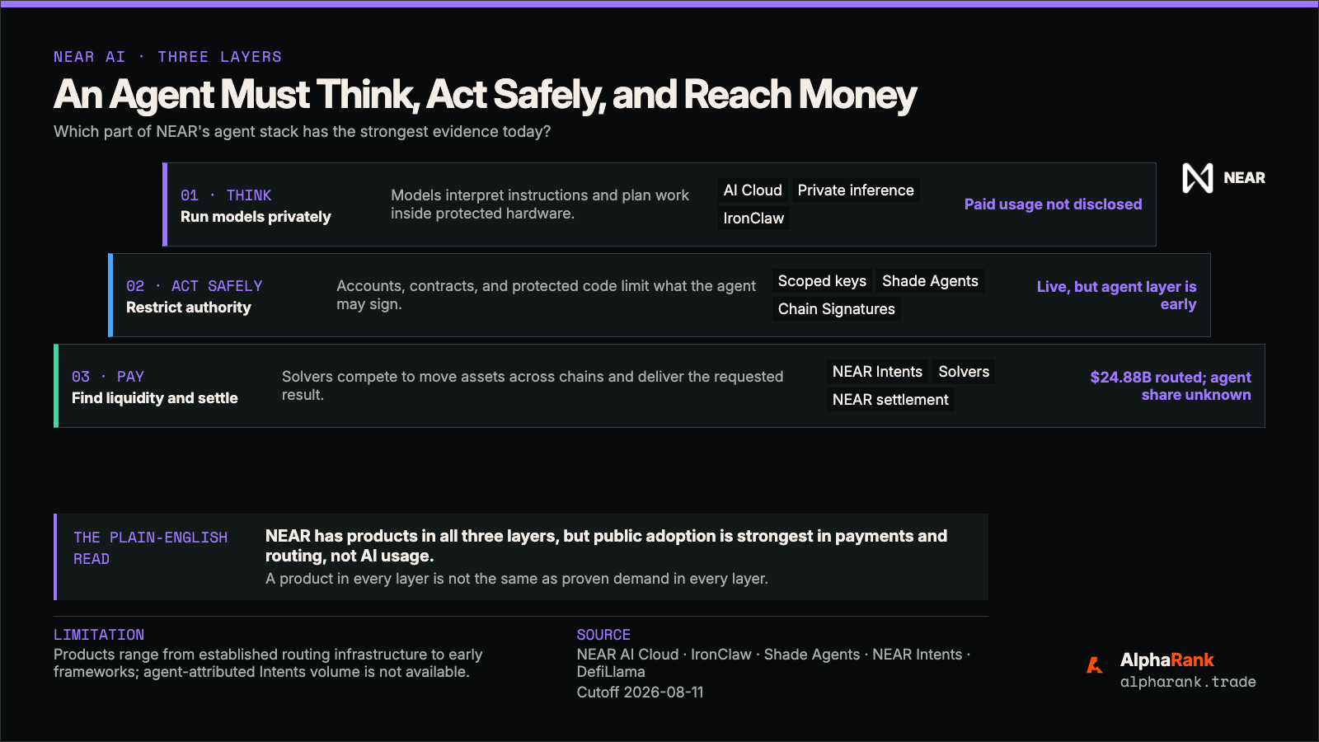Click the NEAR wordmark text
1319x742 pixels.
1244,178
